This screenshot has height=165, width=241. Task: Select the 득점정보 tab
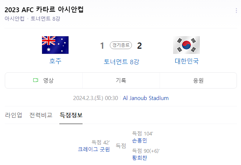(71, 115)
